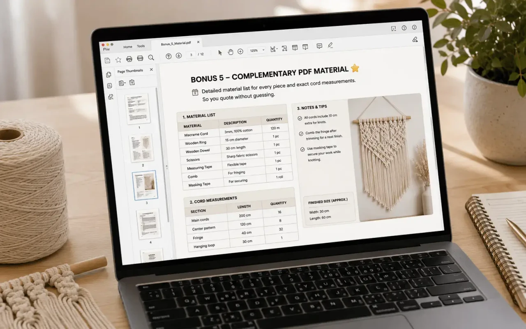The height and width of the screenshot is (329, 526).
Task: Open the pages panel icon in left sidebar
Action: [x=108, y=75]
